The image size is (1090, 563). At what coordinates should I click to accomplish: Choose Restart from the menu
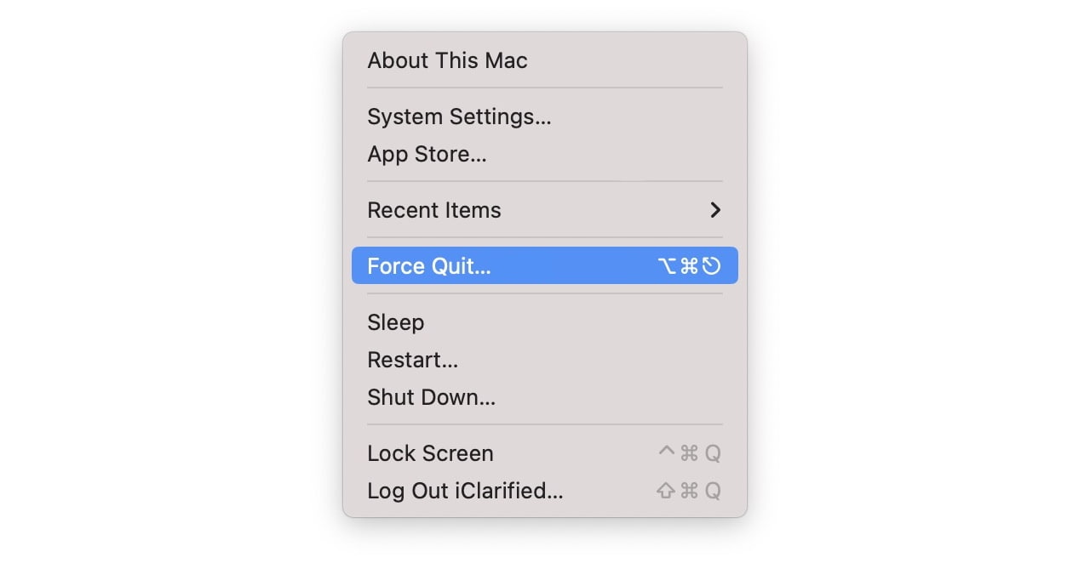pos(412,360)
